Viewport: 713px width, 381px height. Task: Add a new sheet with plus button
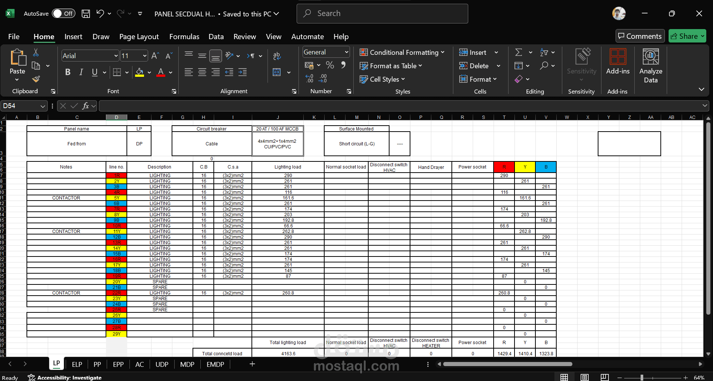coord(252,364)
